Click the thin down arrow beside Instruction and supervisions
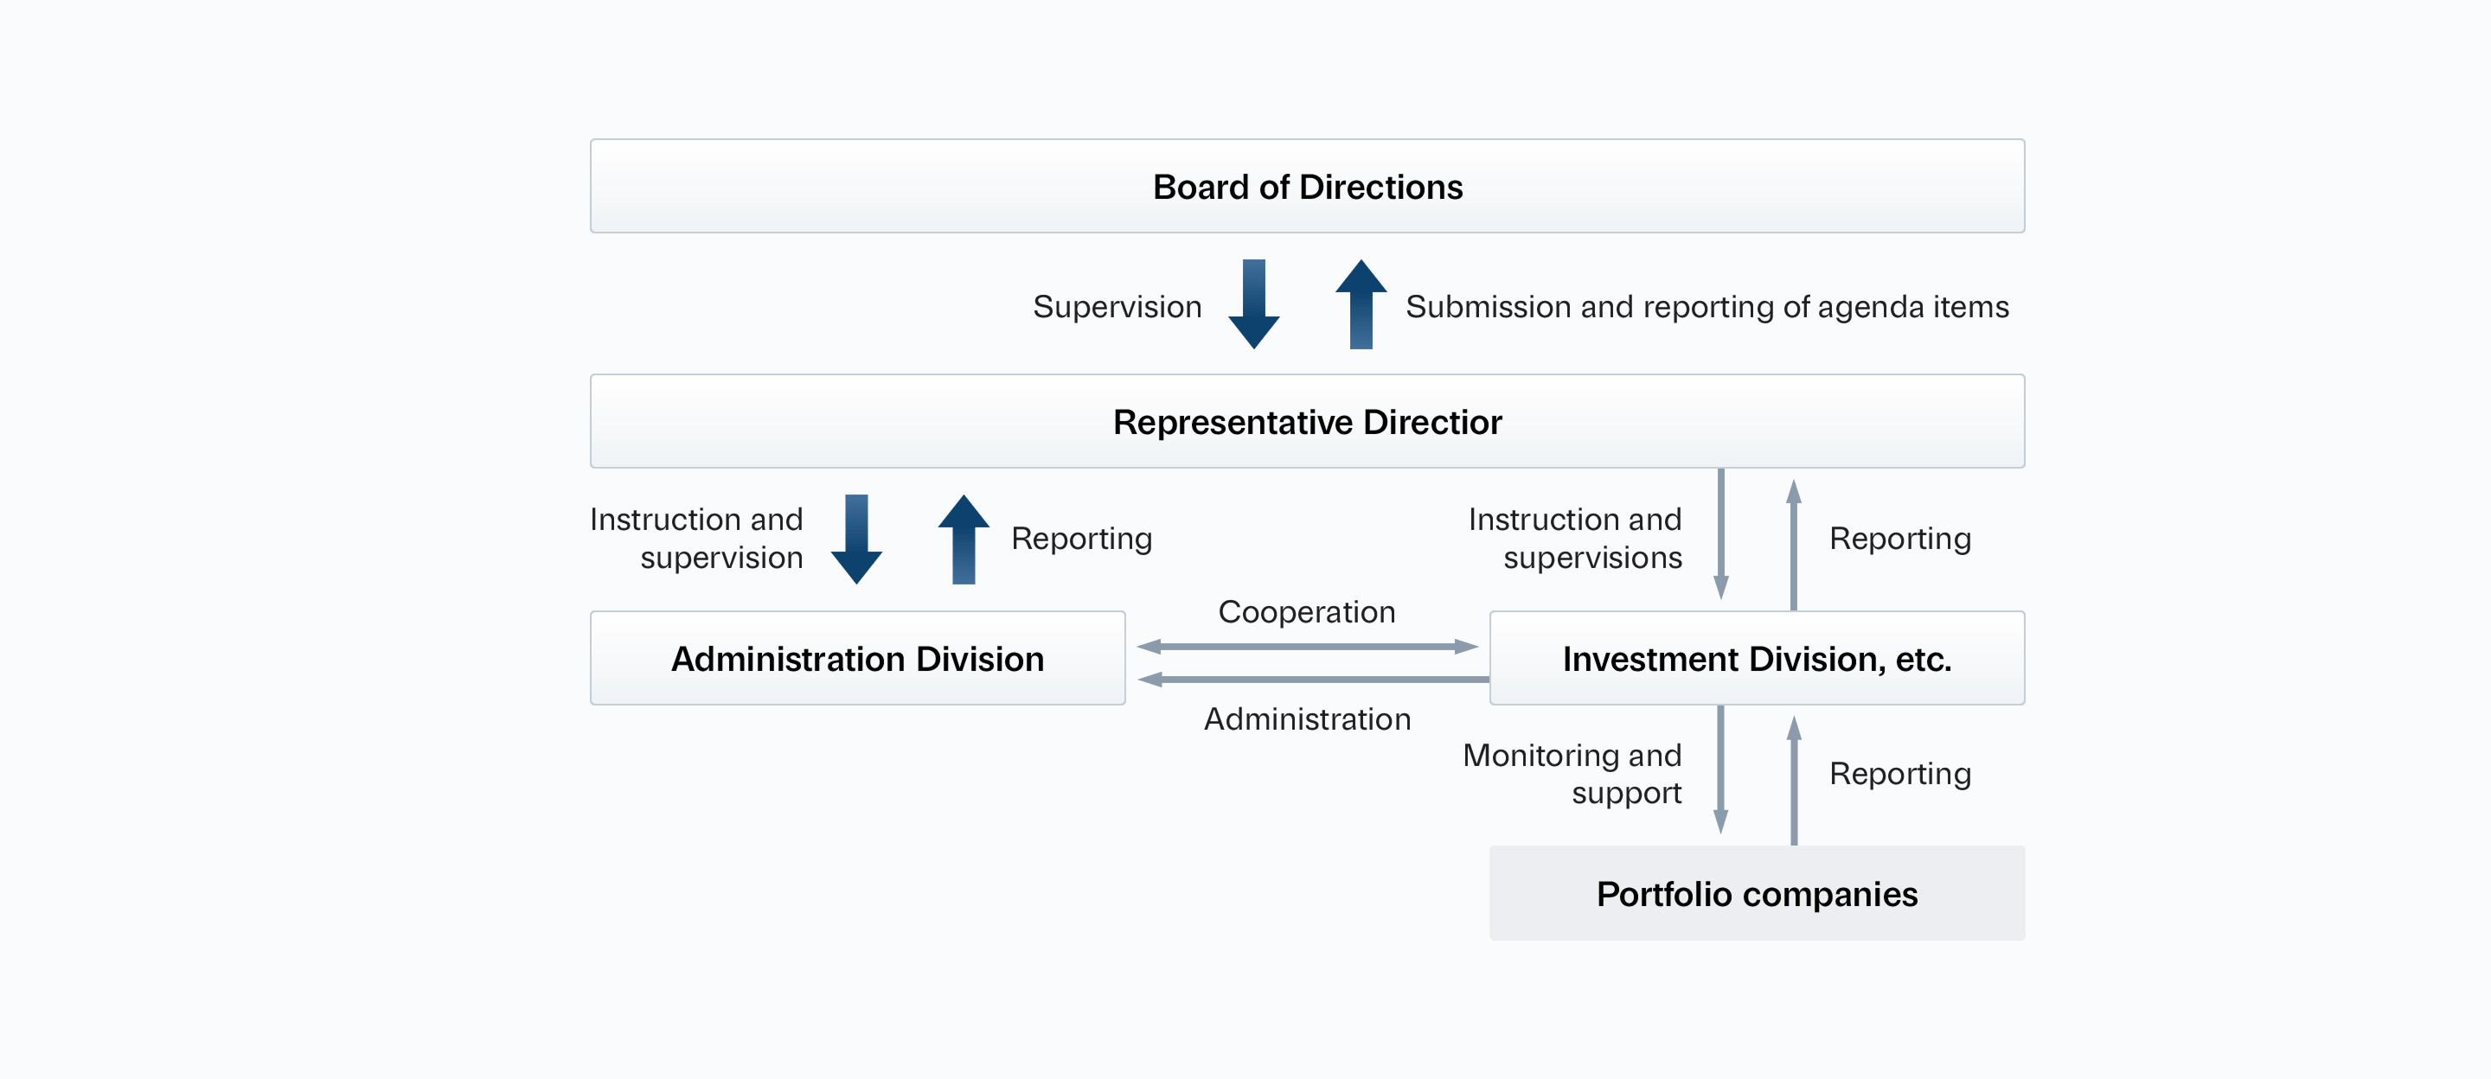2491x1079 pixels. click(1721, 533)
